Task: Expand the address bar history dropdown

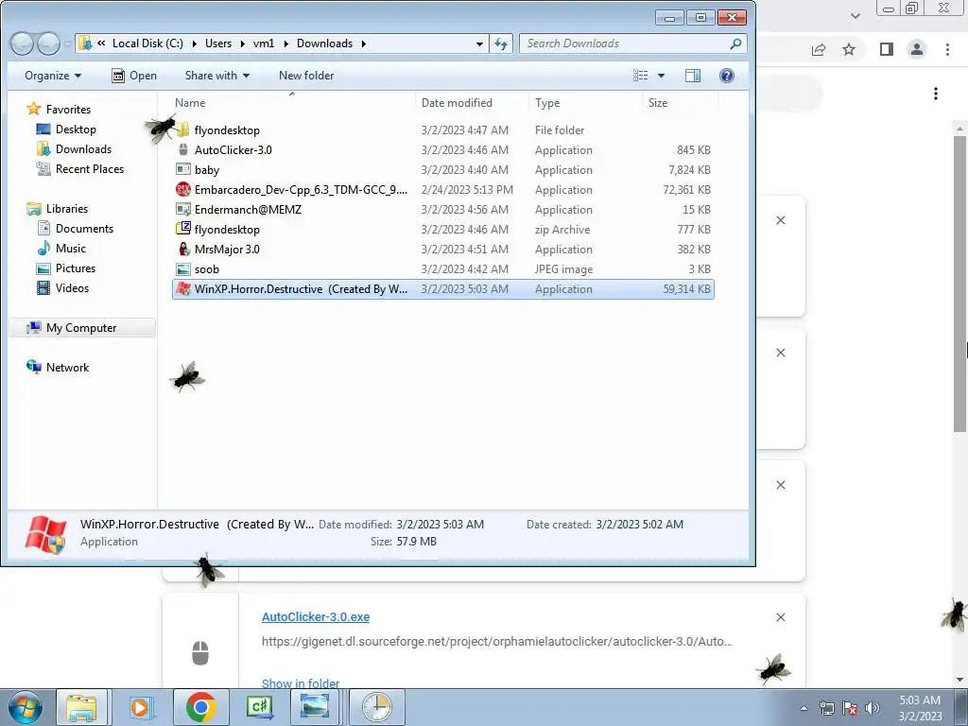Action: pos(479,43)
